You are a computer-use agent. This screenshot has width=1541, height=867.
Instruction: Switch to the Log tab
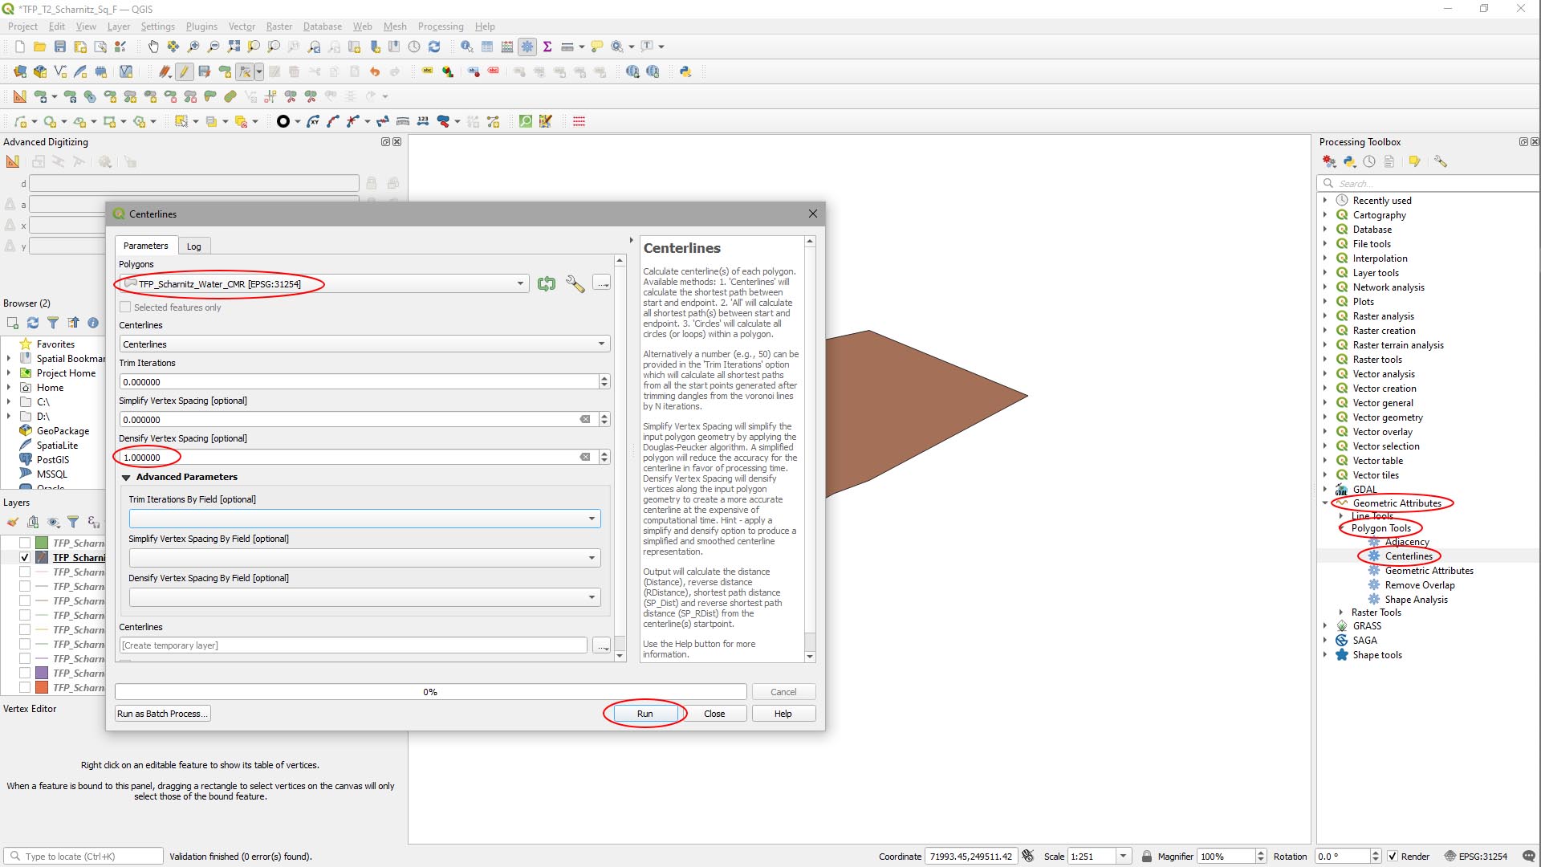click(193, 246)
